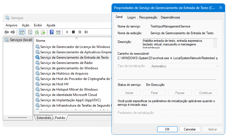Open the Ajuda menu
The image size is (228, 140).
51,25
